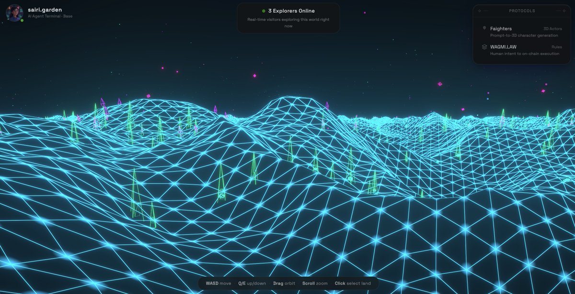Open the WAGMI.LAW protocol entry
The width and height of the screenshot is (575, 294).
(522, 50)
